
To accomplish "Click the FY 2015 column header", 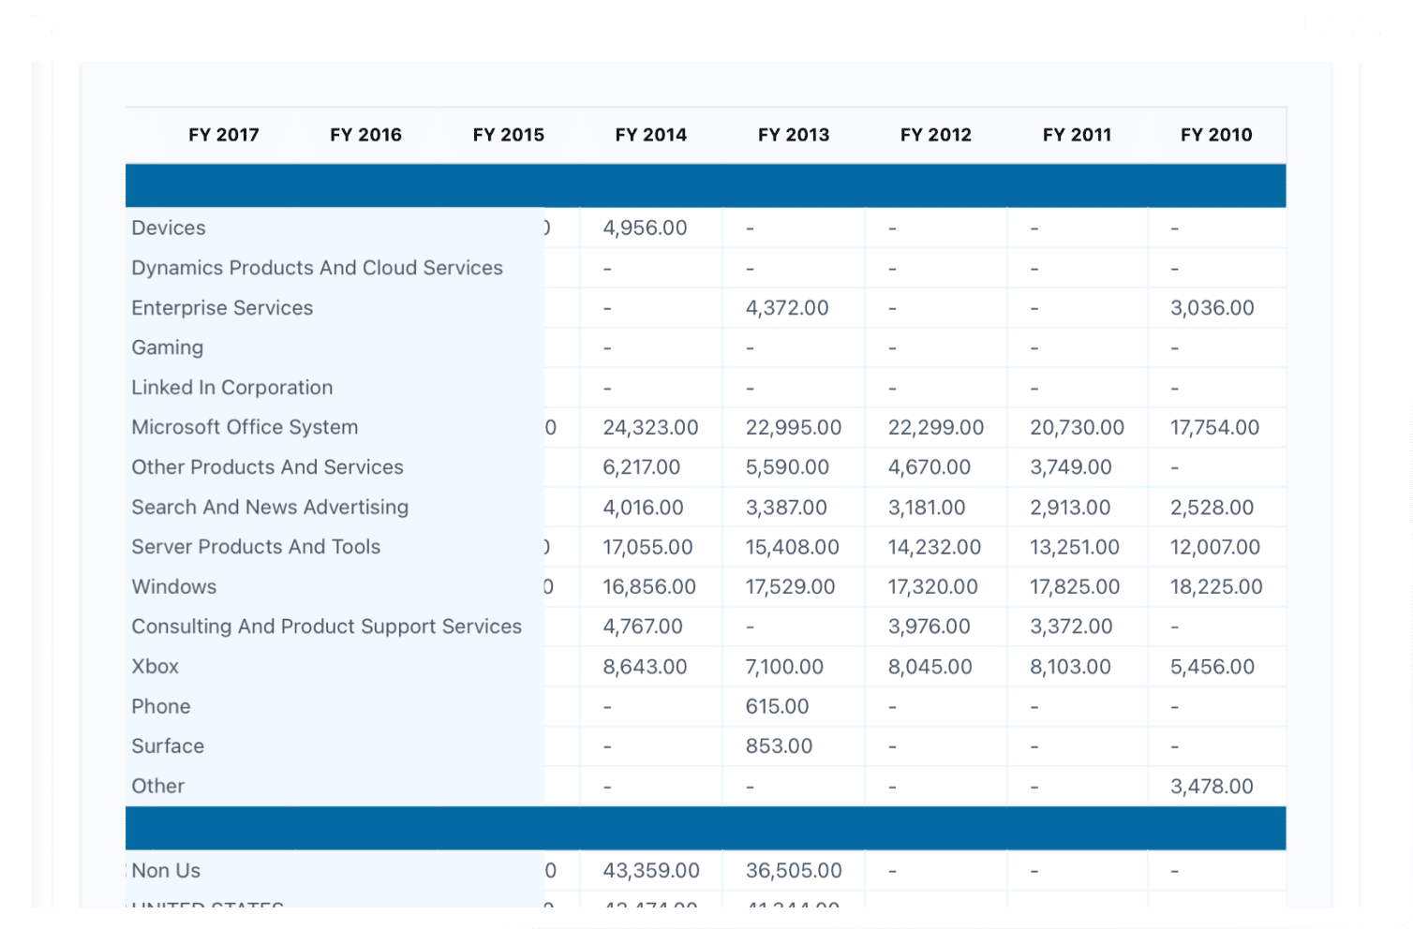I will pos(509,135).
